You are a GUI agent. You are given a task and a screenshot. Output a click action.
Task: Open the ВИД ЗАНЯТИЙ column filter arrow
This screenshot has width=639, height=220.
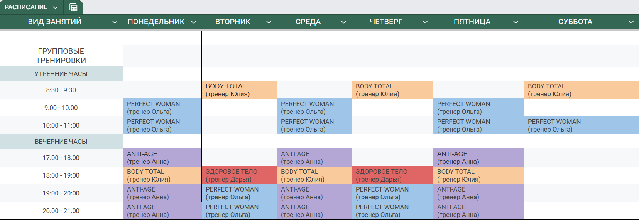point(115,22)
